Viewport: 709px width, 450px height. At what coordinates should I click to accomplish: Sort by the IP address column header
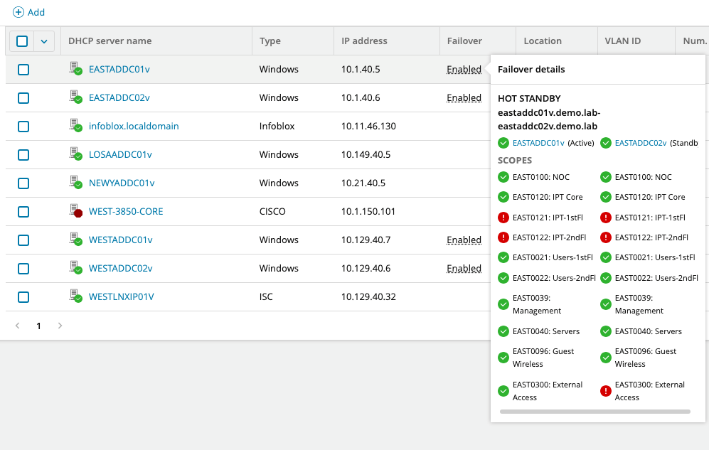pyautogui.click(x=364, y=41)
